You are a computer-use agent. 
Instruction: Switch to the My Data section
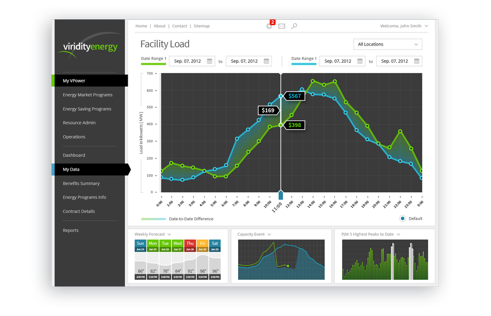pos(71,169)
